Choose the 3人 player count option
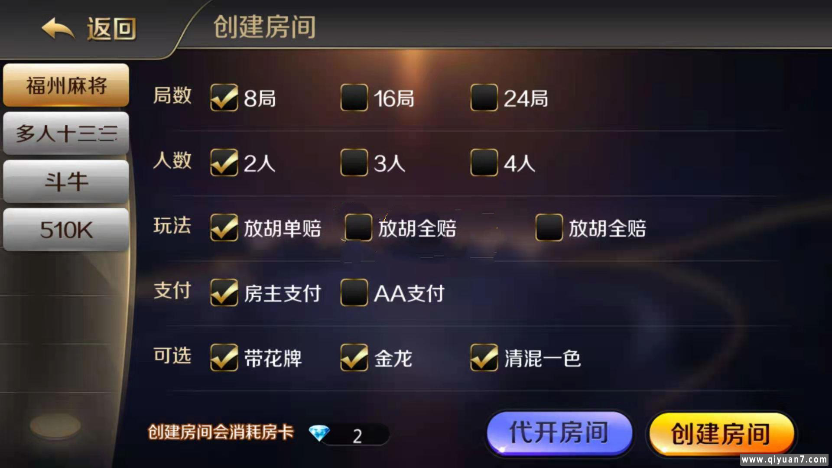832x468 pixels. [354, 162]
